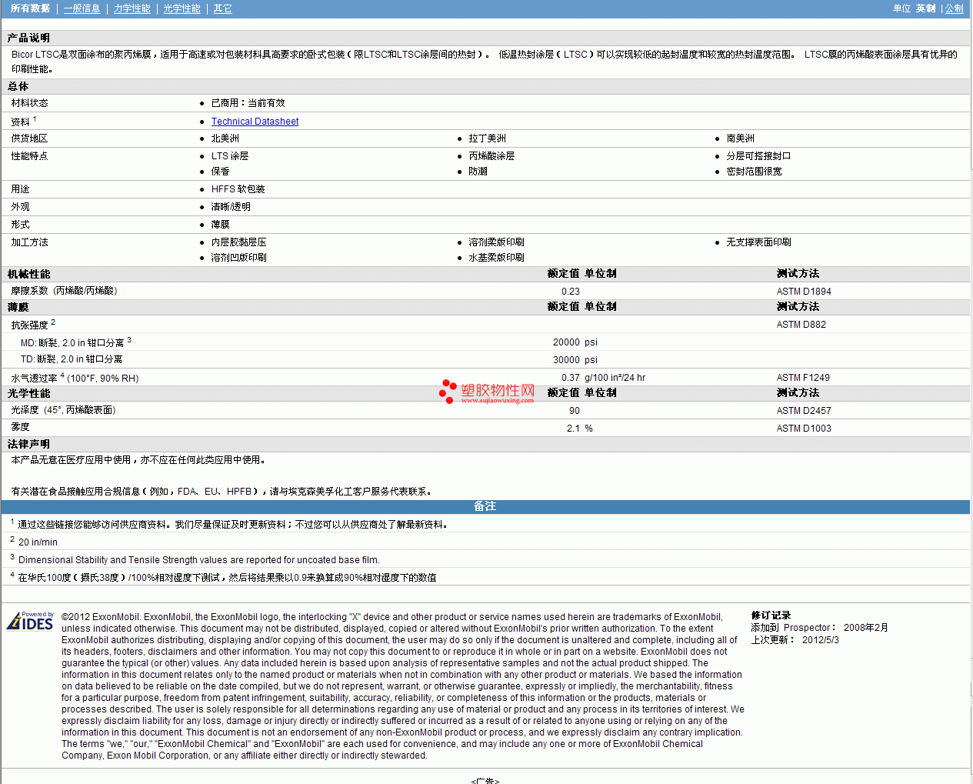This screenshot has width=973, height=784.
Task: Click the 备注 section header bar
Action: click(485, 506)
